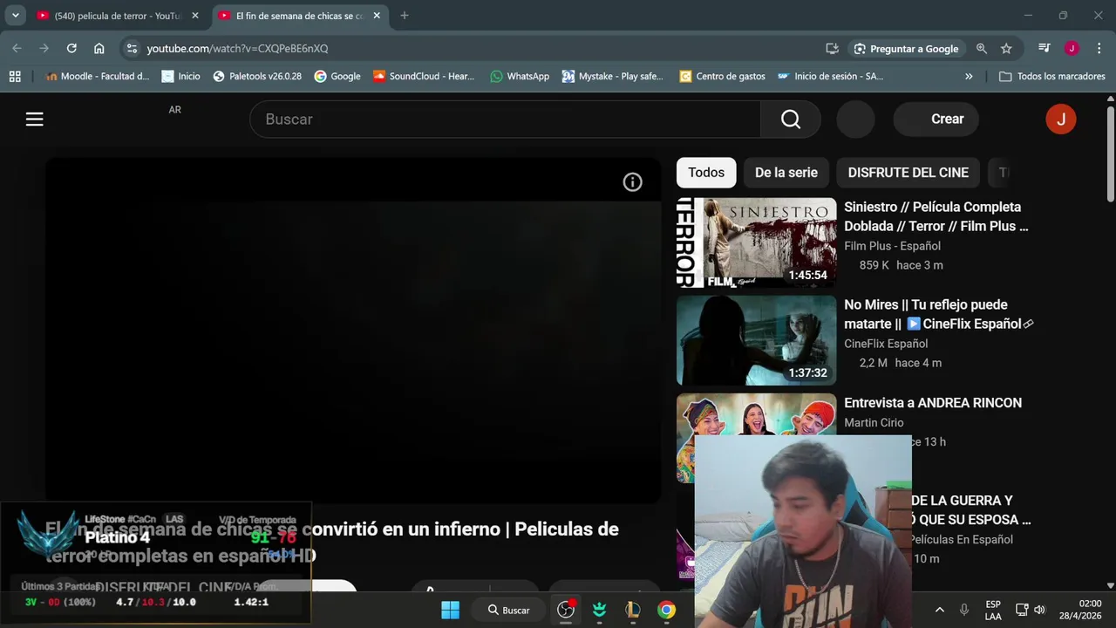This screenshot has height=628, width=1116.
Task: Open the J account avatar on YouTube
Action: (x=1061, y=119)
